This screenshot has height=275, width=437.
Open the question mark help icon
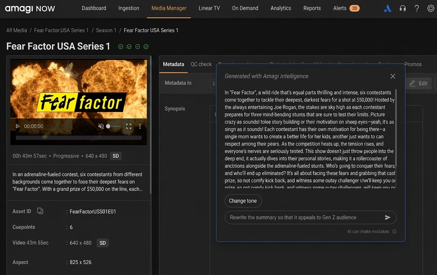[x=417, y=8]
